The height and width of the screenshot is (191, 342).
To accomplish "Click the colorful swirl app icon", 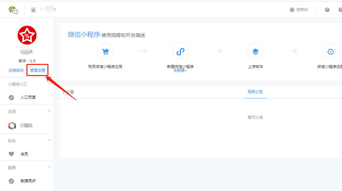I will point(12,126).
